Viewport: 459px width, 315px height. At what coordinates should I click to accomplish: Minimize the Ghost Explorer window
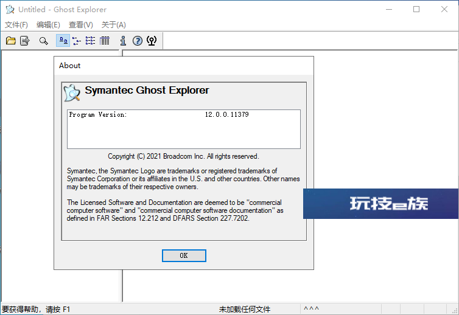click(x=389, y=9)
